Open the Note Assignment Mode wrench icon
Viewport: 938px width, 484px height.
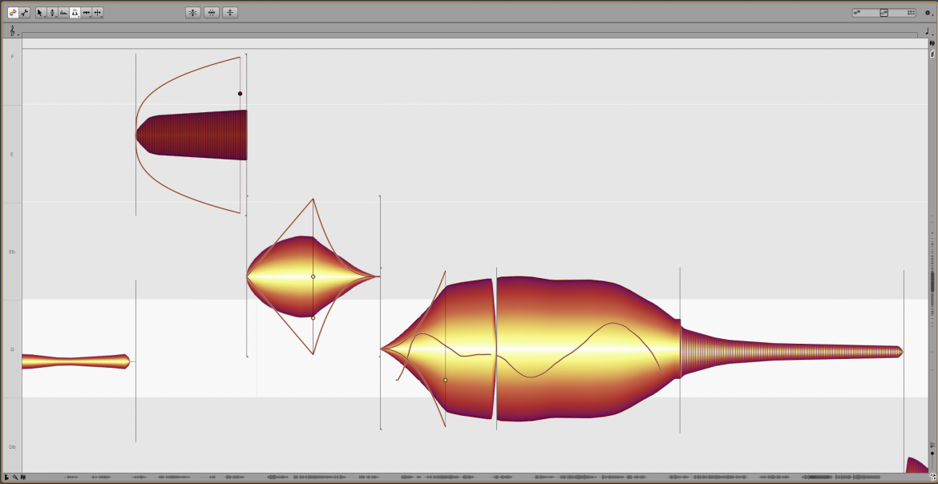(25, 12)
